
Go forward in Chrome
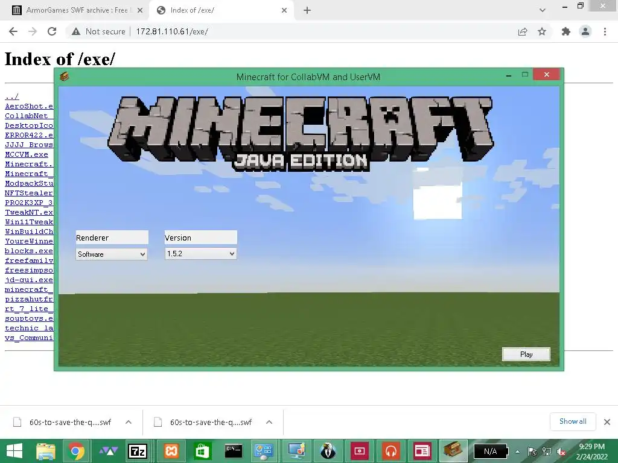(33, 31)
